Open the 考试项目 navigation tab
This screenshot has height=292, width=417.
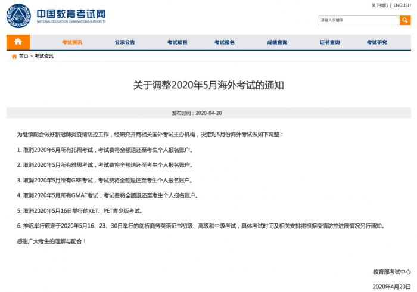point(178,42)
